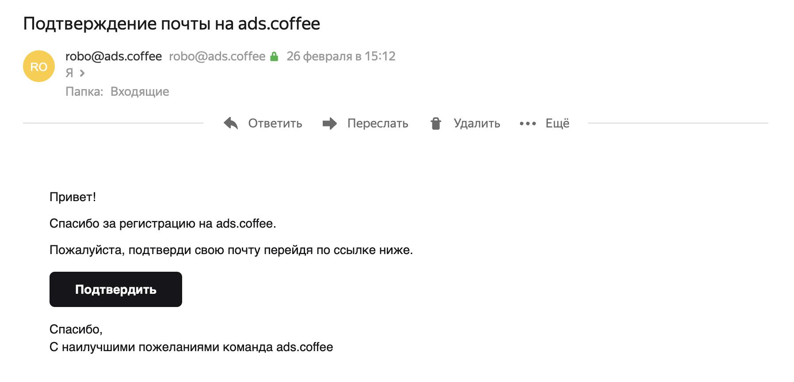This screenshot has height=382, width=794.
Task: Click sender name robo@ads.coffee in bold
Action: click(114, 56)
